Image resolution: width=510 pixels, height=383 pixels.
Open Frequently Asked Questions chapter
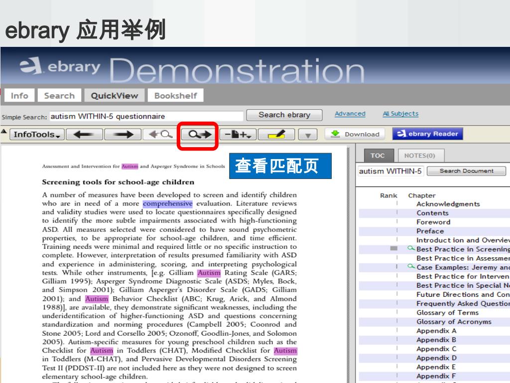pos(463,304)
